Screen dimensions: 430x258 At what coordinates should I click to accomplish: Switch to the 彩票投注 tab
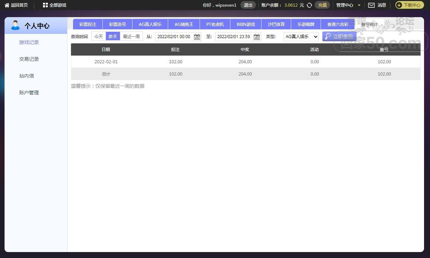[x=88, y=24]
